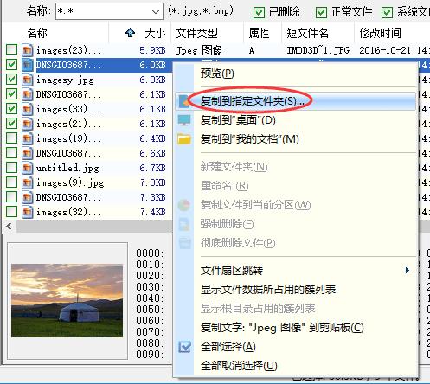The height and width of the screenshot is (384, 430).
Task: Select the untitled.jpg file name
Action: point(67,168)
